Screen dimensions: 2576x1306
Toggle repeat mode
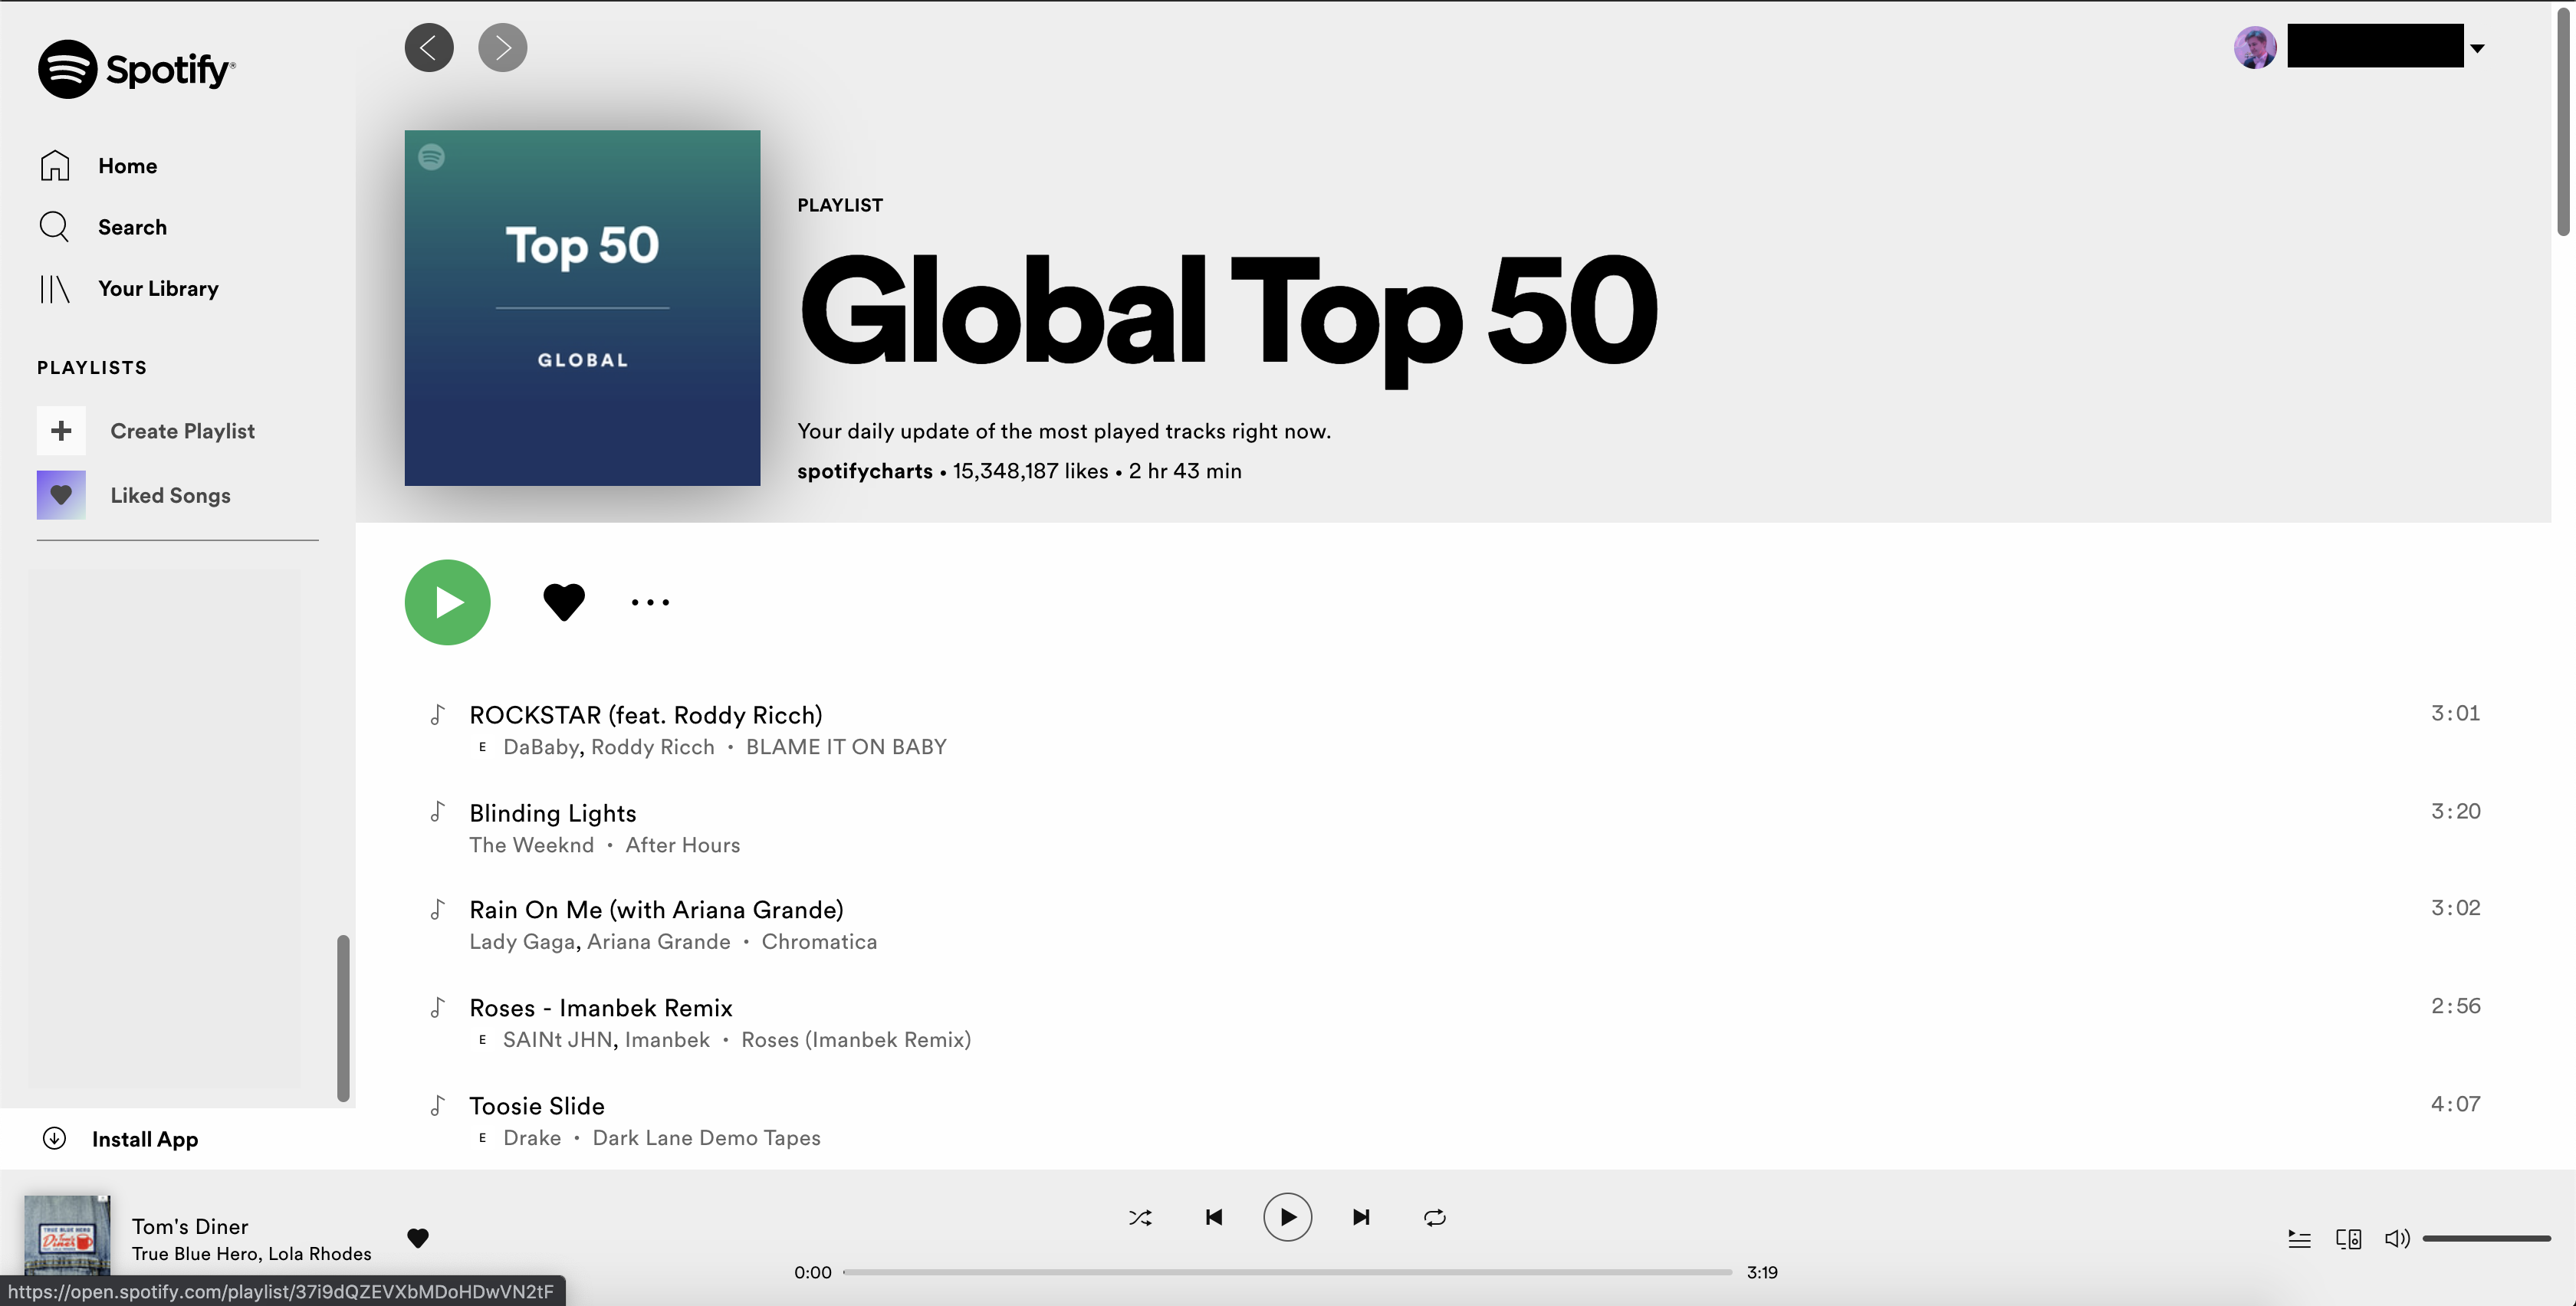pos(1434,1217)
